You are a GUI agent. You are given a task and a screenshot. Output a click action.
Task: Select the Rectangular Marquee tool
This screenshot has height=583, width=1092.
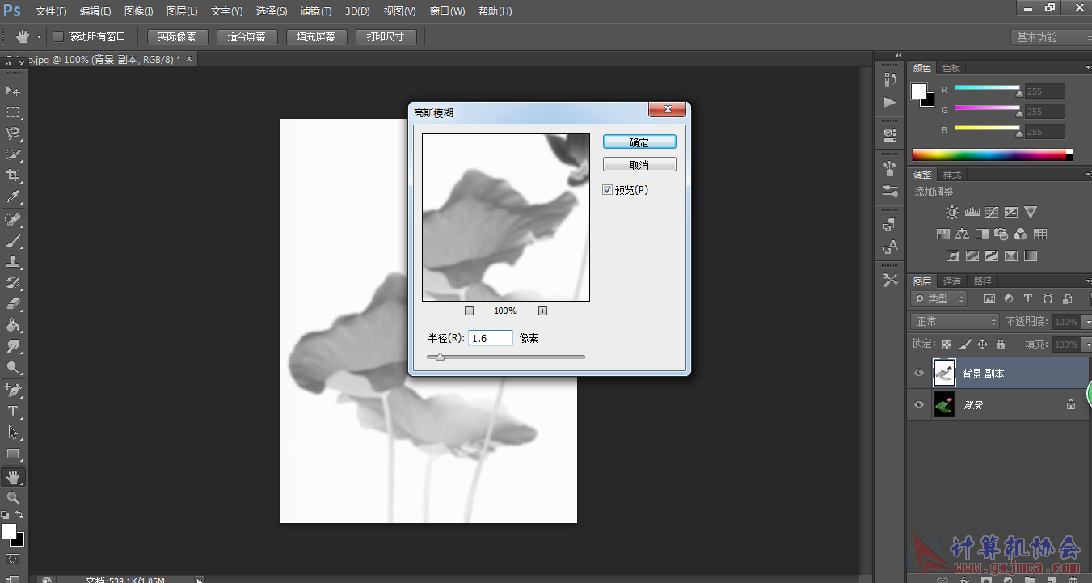pos(13,112)
